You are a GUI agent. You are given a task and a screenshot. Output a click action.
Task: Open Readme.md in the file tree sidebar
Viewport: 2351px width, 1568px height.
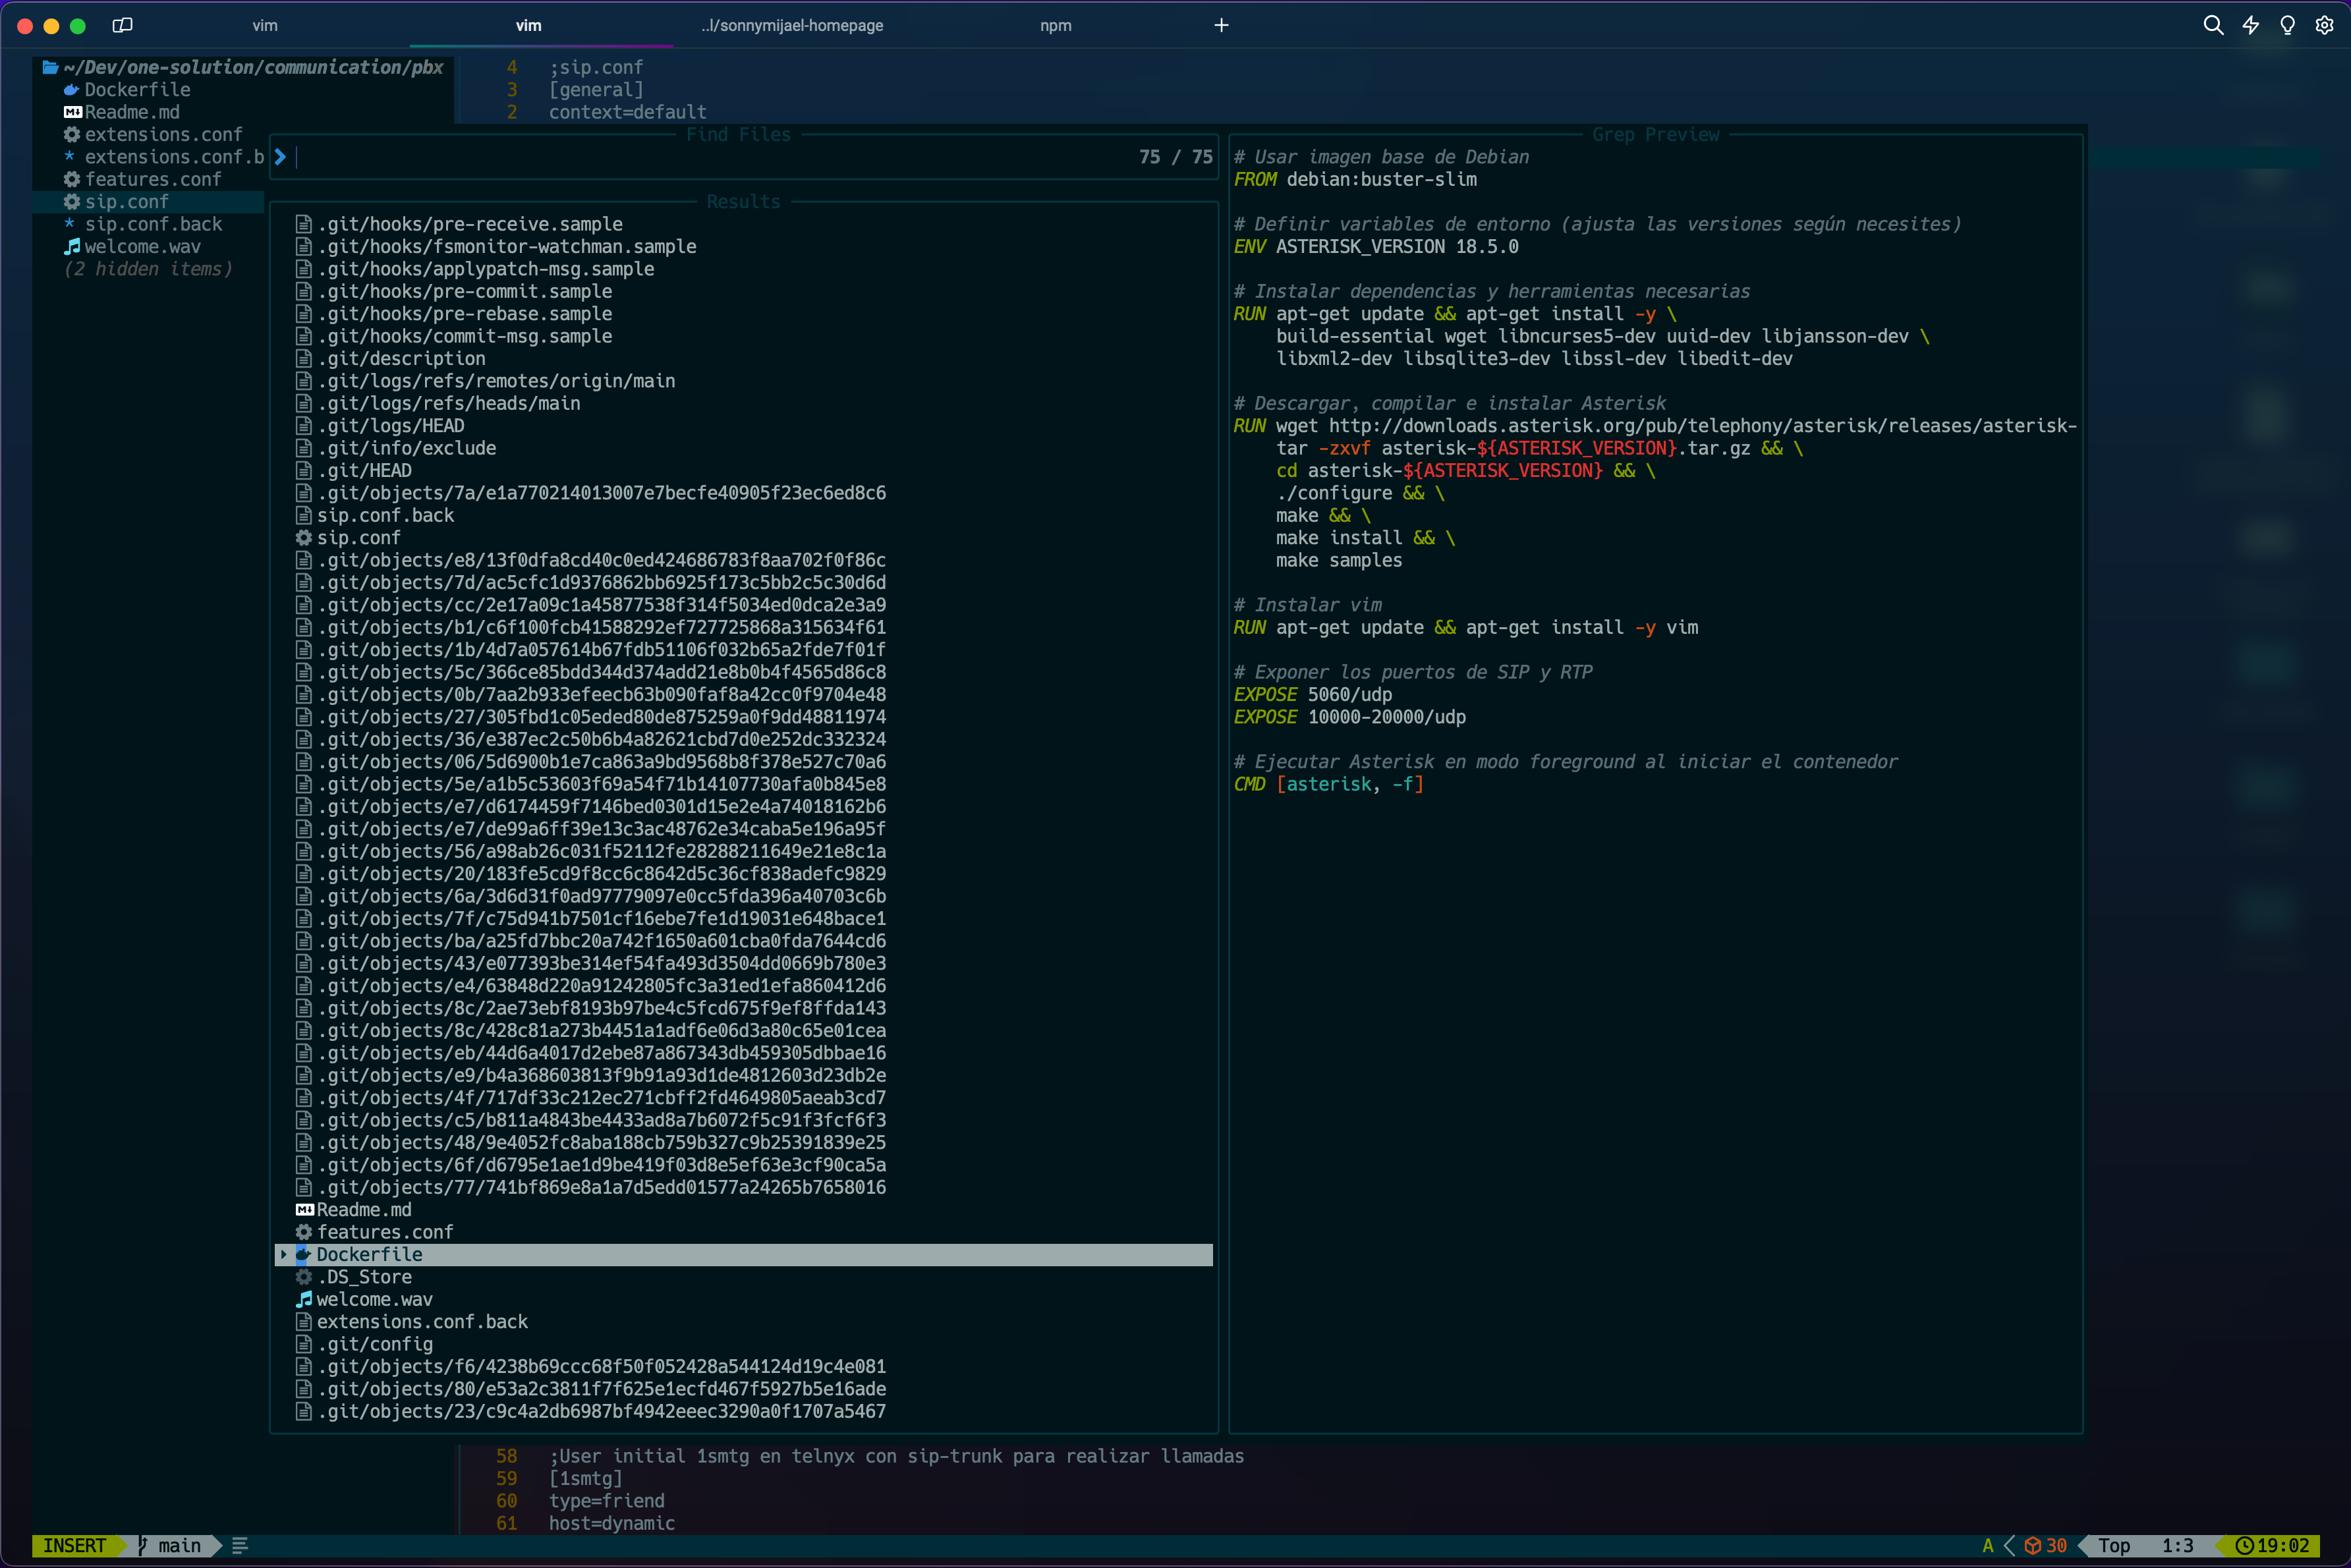[132, 112]
